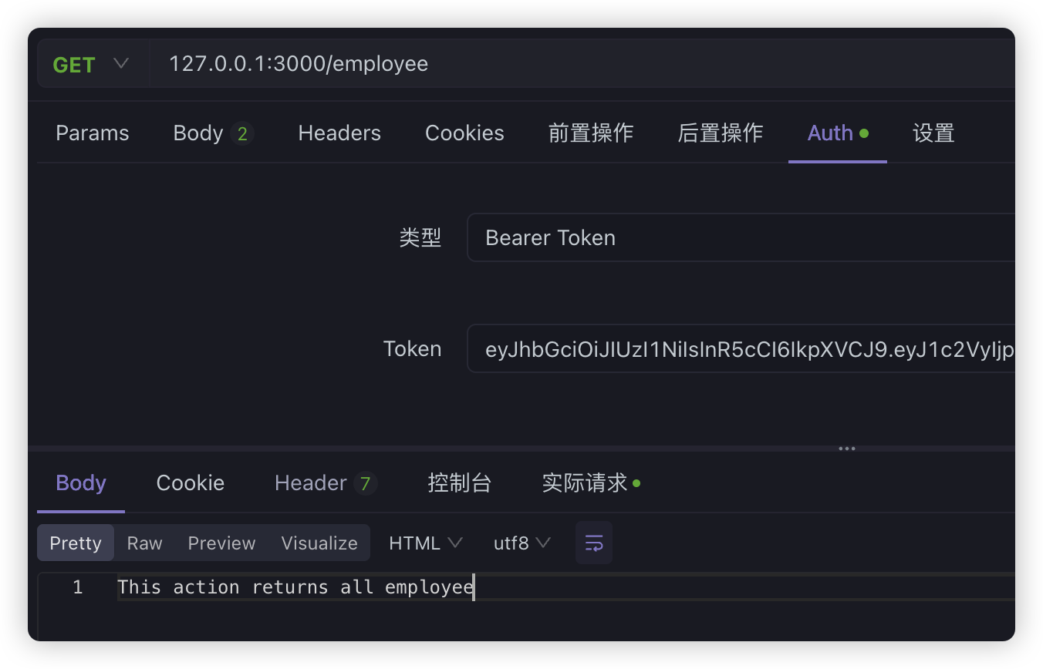Select the Visualize response view
The width and height of the screenshot is (1043, 669).
coord(319,543)
